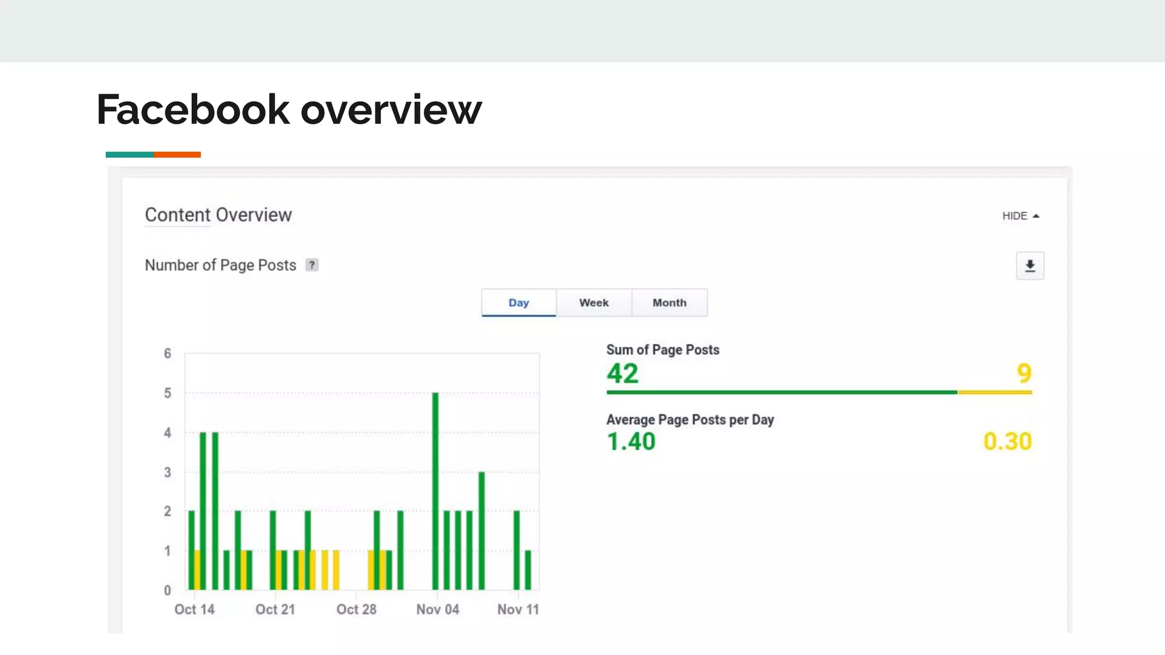The image size is (1165, 655).
Task: Click the download chart icon
Action: click(1030, 266)
